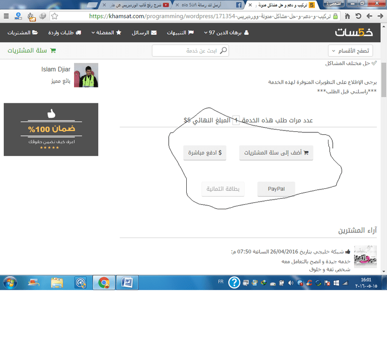
Task: Open the Chrome taskbar icon
Action: tap(104, 283)
